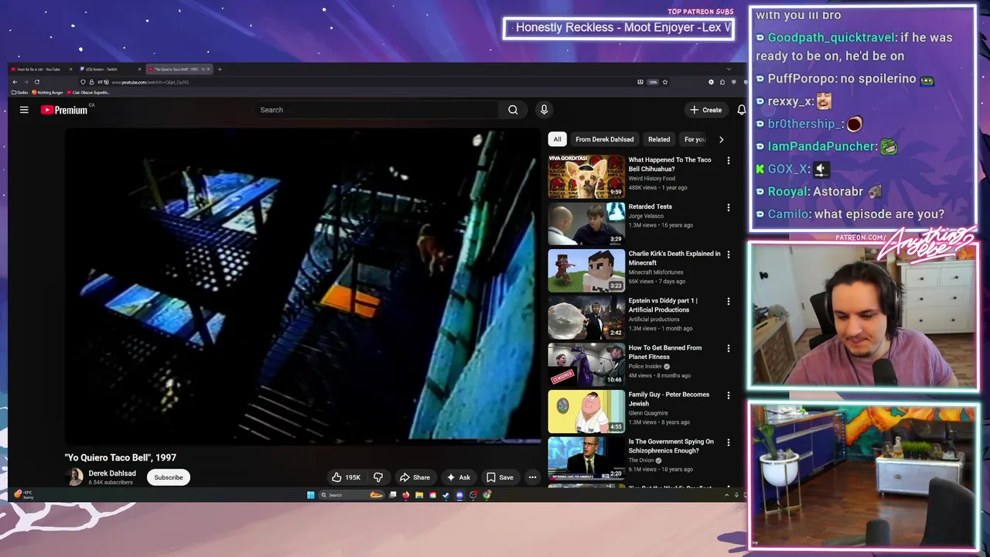Open the notifications bell
The height and width of the screenshot is (557, 990).
pos(741,110)
